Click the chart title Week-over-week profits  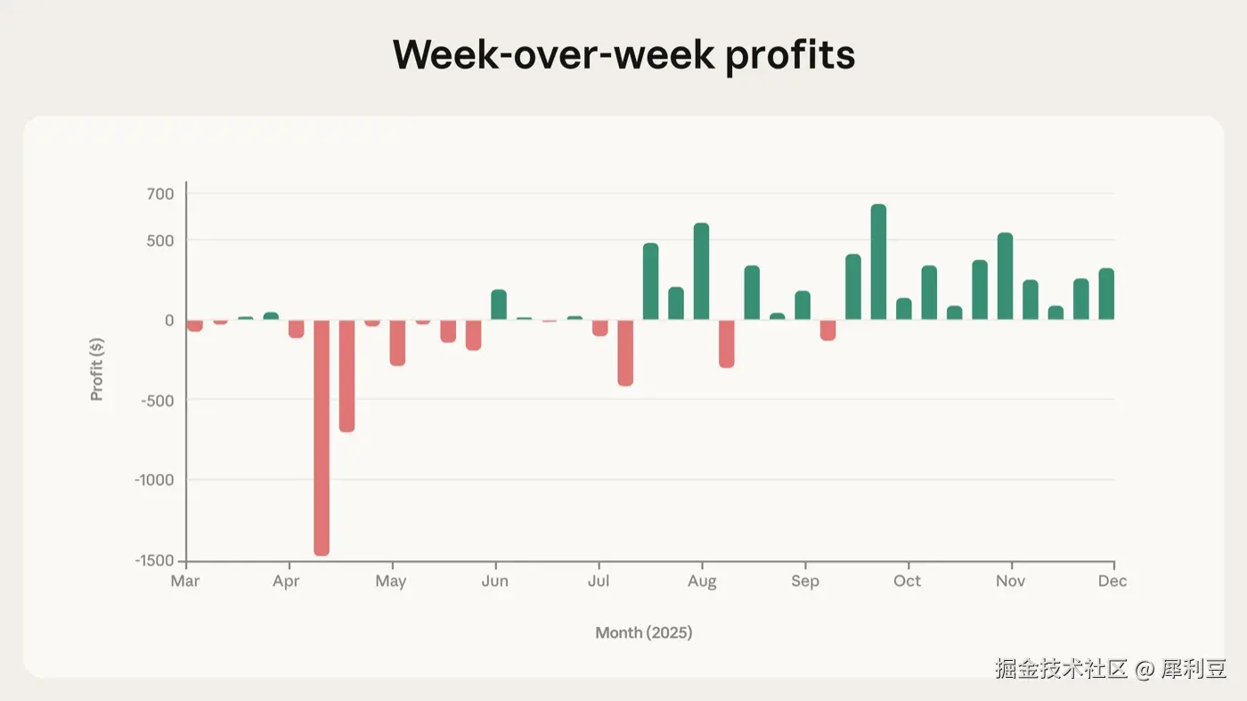click(x=623, y=54)
